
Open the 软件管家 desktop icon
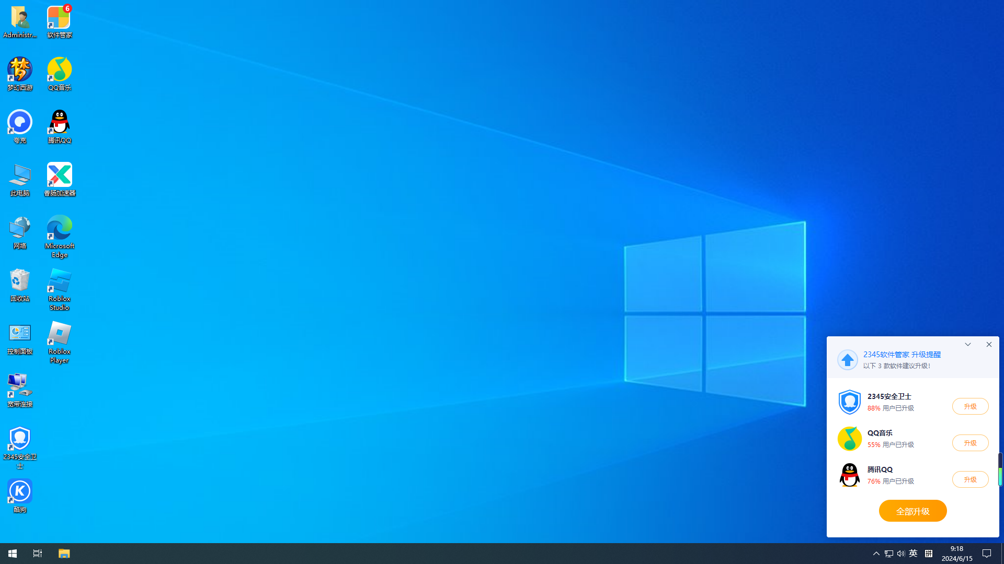click(x=59, y=21)
